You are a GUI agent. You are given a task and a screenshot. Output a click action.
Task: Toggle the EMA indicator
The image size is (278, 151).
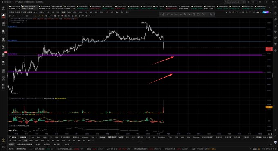39,137
